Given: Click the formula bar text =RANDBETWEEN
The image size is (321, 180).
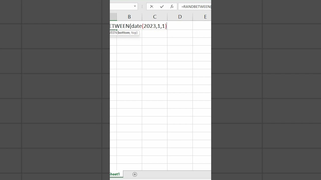Looking at the screenshot, I should click(x=196, y=7).
